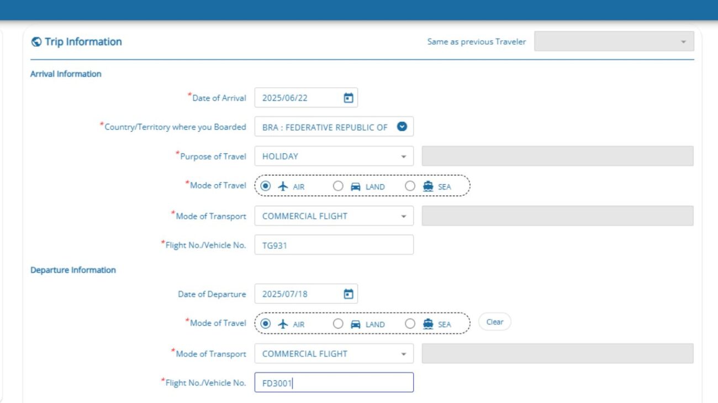Open the Date of Departure calendar icon
Image resolution: width=718 pixels, height=403 pixels.
click(349, 294)
